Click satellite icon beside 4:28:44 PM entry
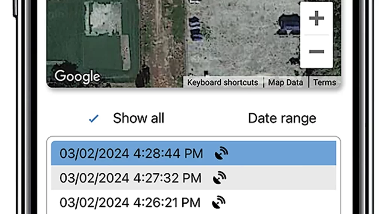Viewport: 385px width, 214px height. click(x=221, y=153)
